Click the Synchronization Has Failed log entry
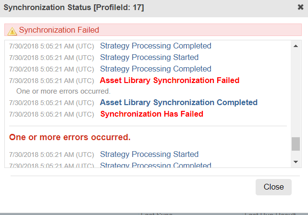 coord(152,114)
